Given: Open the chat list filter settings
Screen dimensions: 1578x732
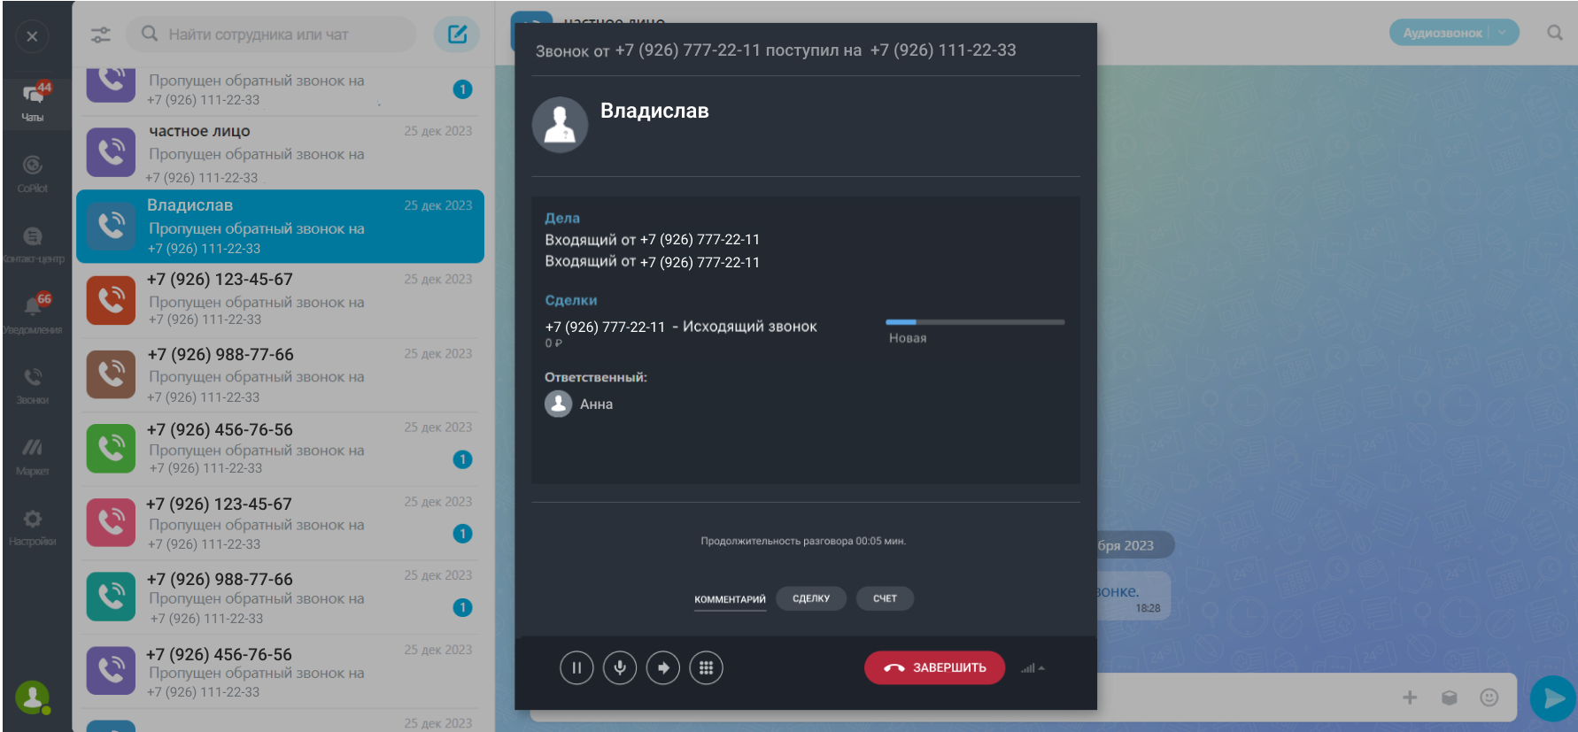Looking at the screenshot, I should pos(101,35).
